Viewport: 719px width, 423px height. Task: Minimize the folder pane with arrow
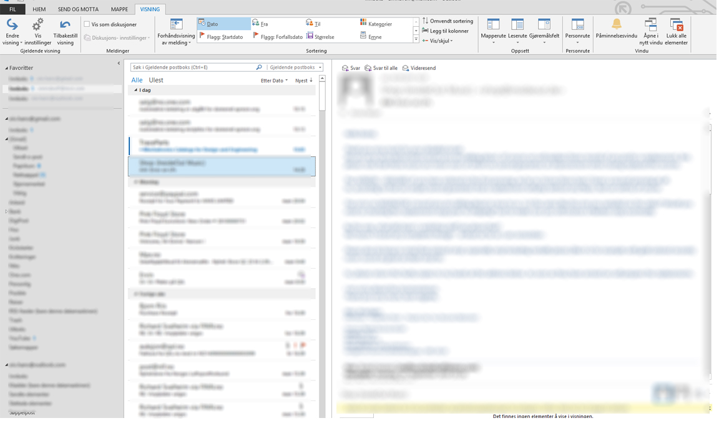tap(119, 63)
